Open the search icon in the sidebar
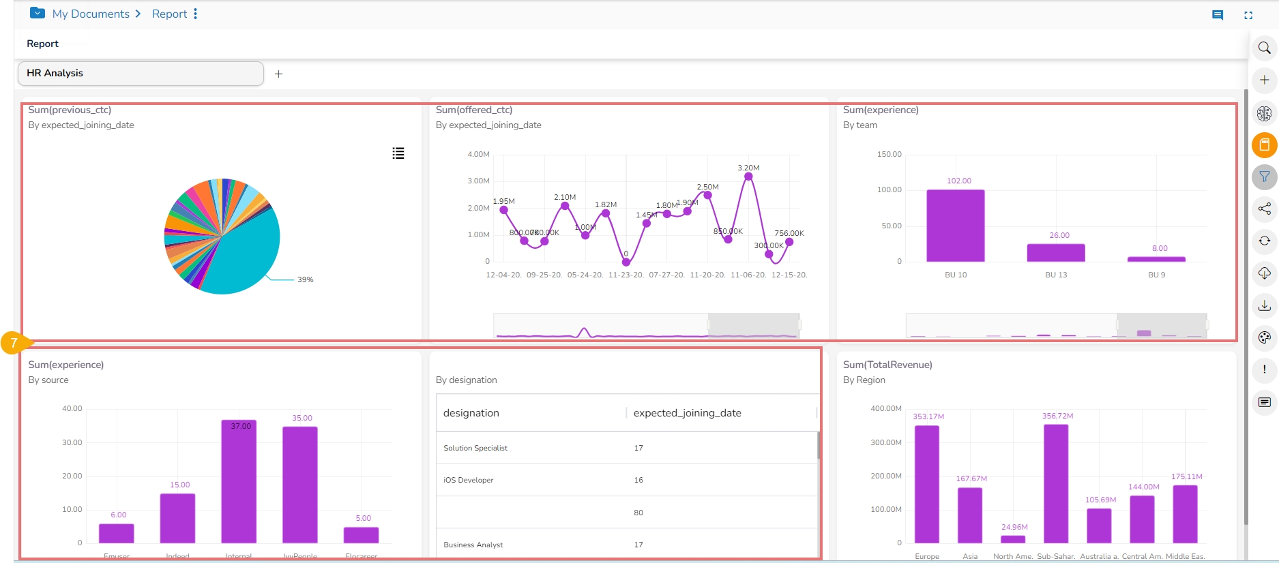Image resolution: width=1279 pixels, height=563 pixels. (x=1264, y=48)
